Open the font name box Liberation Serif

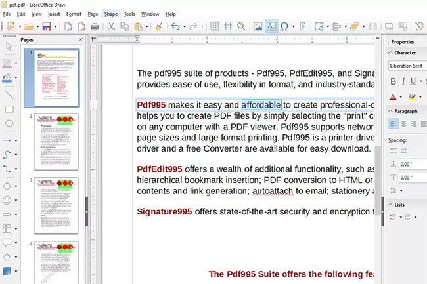[407, 66]
